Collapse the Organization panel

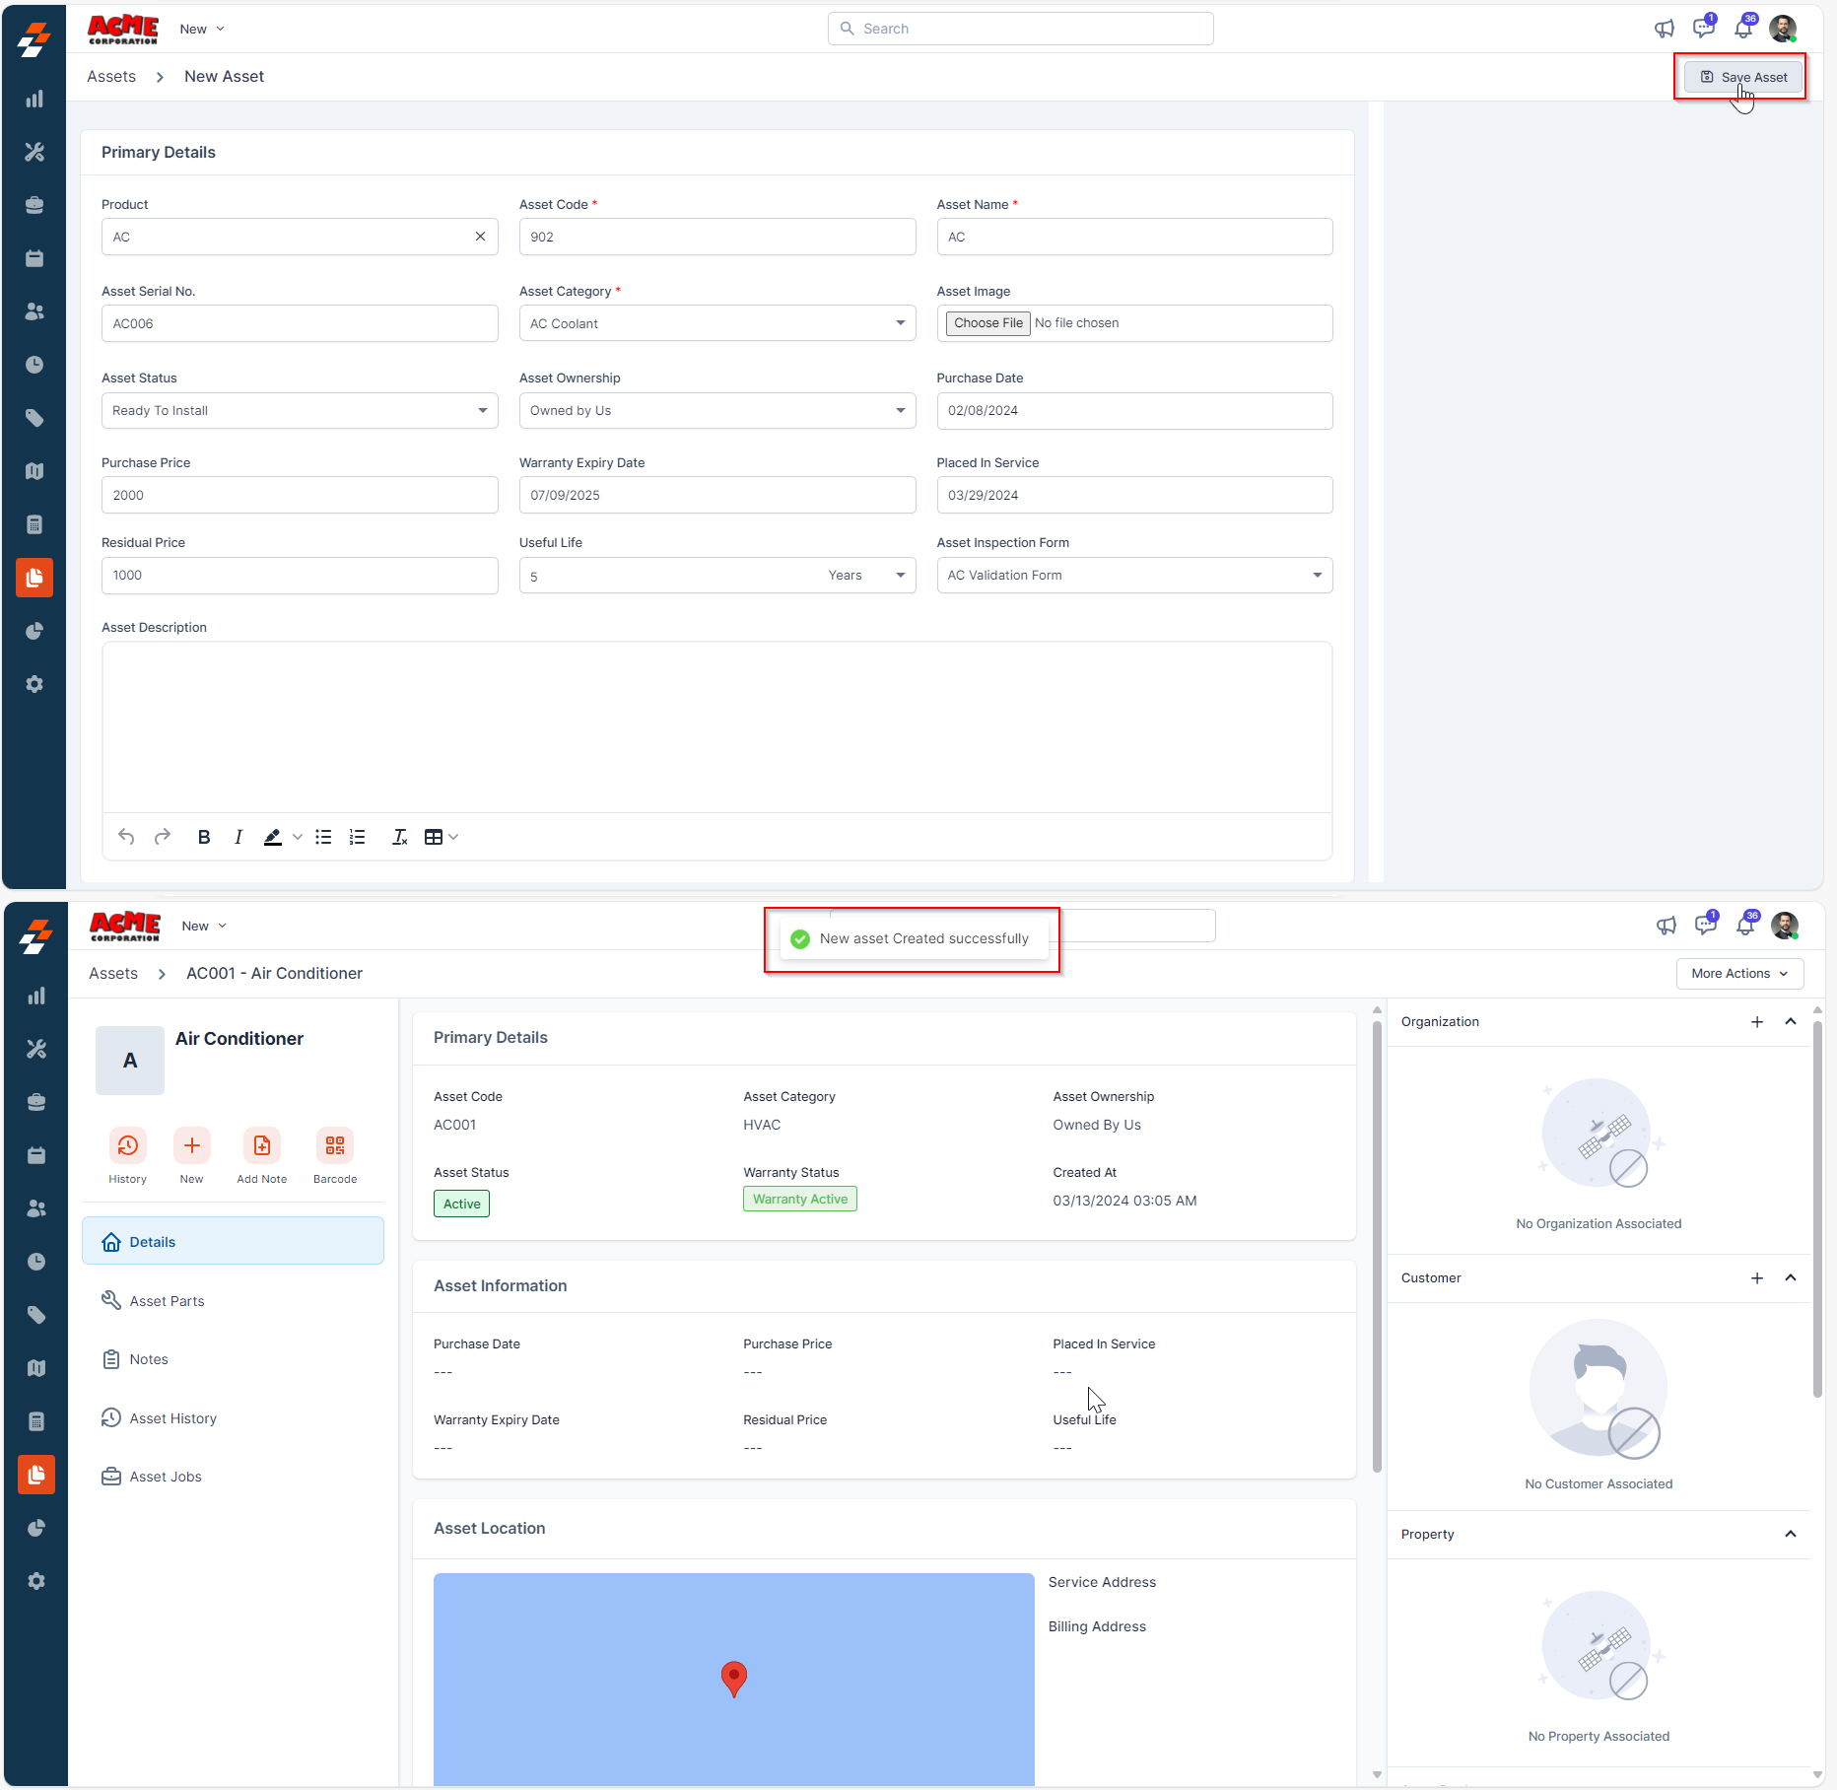[x=1791, y=1022]
